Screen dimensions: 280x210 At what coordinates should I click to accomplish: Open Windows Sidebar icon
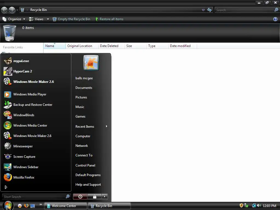(x=8, y=167)
